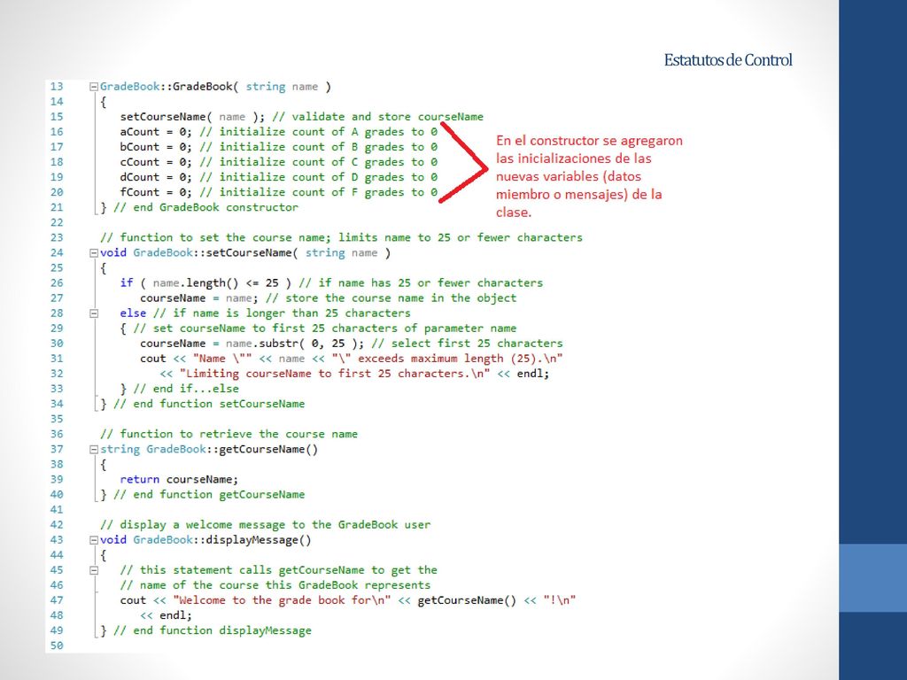Image resolution: width=907 pixels, height=680 pixels.
Task: Click line number 24 in the margin
Action: (56, 252)
